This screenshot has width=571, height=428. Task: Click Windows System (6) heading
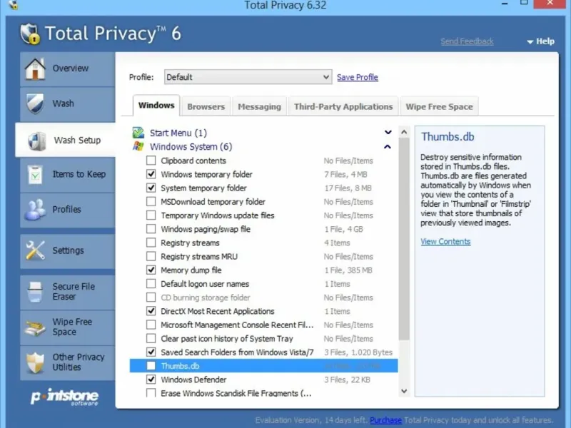[191, 147]
